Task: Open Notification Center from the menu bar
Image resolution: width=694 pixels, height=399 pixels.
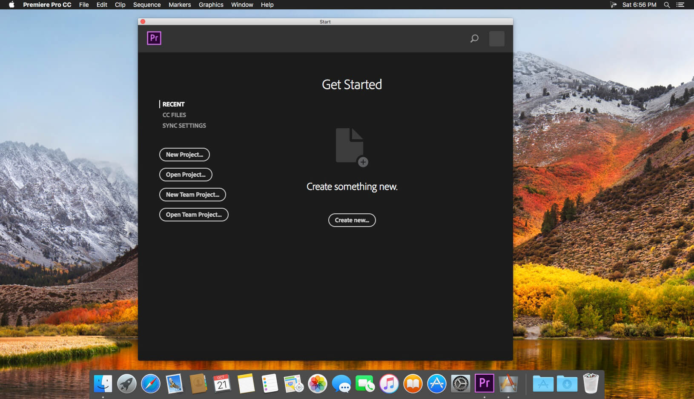Action: [680, 5]
